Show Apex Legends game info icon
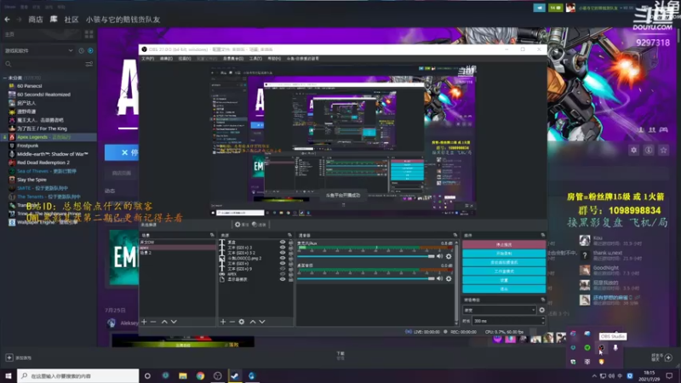681x383 pixels. pyautogui.click(x=649, y=151)
